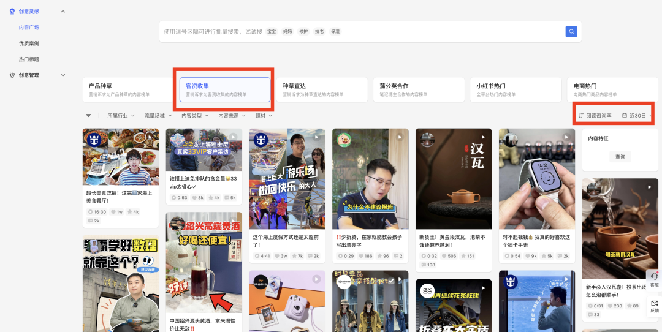The width and height of the screenshot is (662, 332).
Task: Click the filter icon left of 所属行业
Action: [x=88, y=115]
